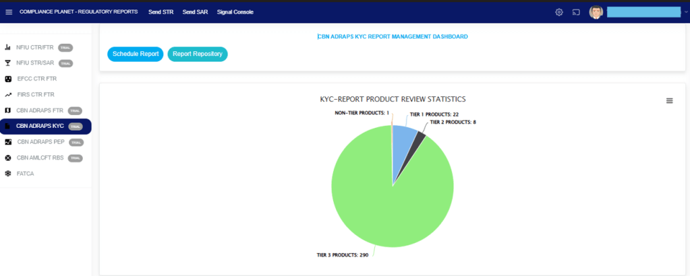Click the cast screen icon
Screen dimensions: 690x276
[x=576, y=12]
